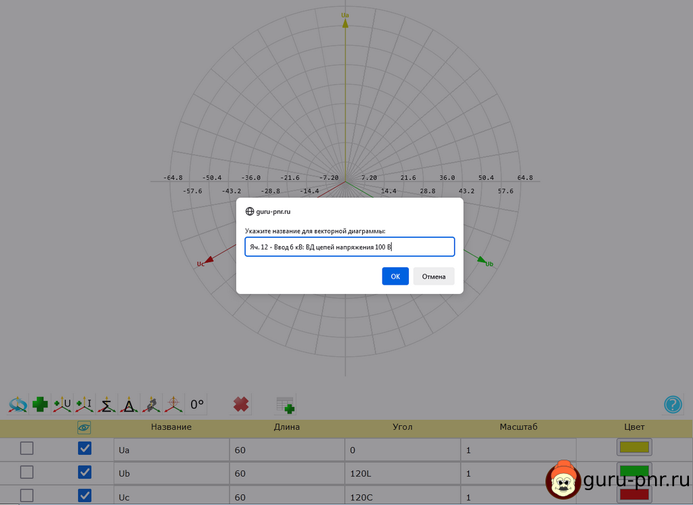Open help via the blue question mark
693x505 pixels.
[673, 404]
